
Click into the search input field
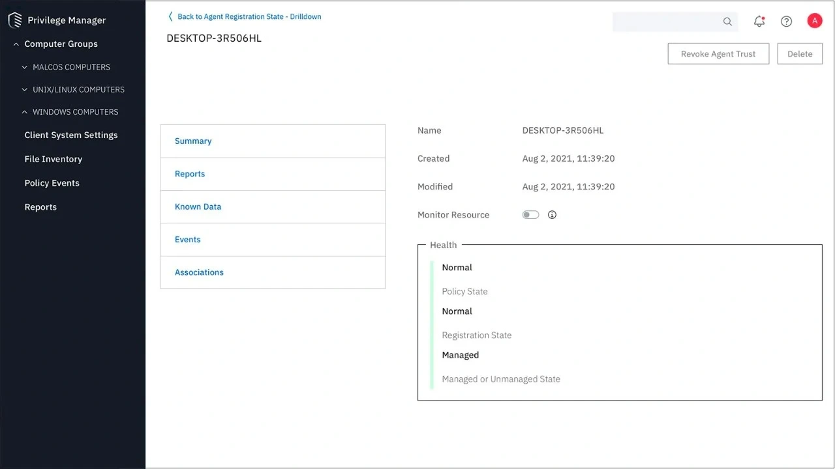coord(665,21)
